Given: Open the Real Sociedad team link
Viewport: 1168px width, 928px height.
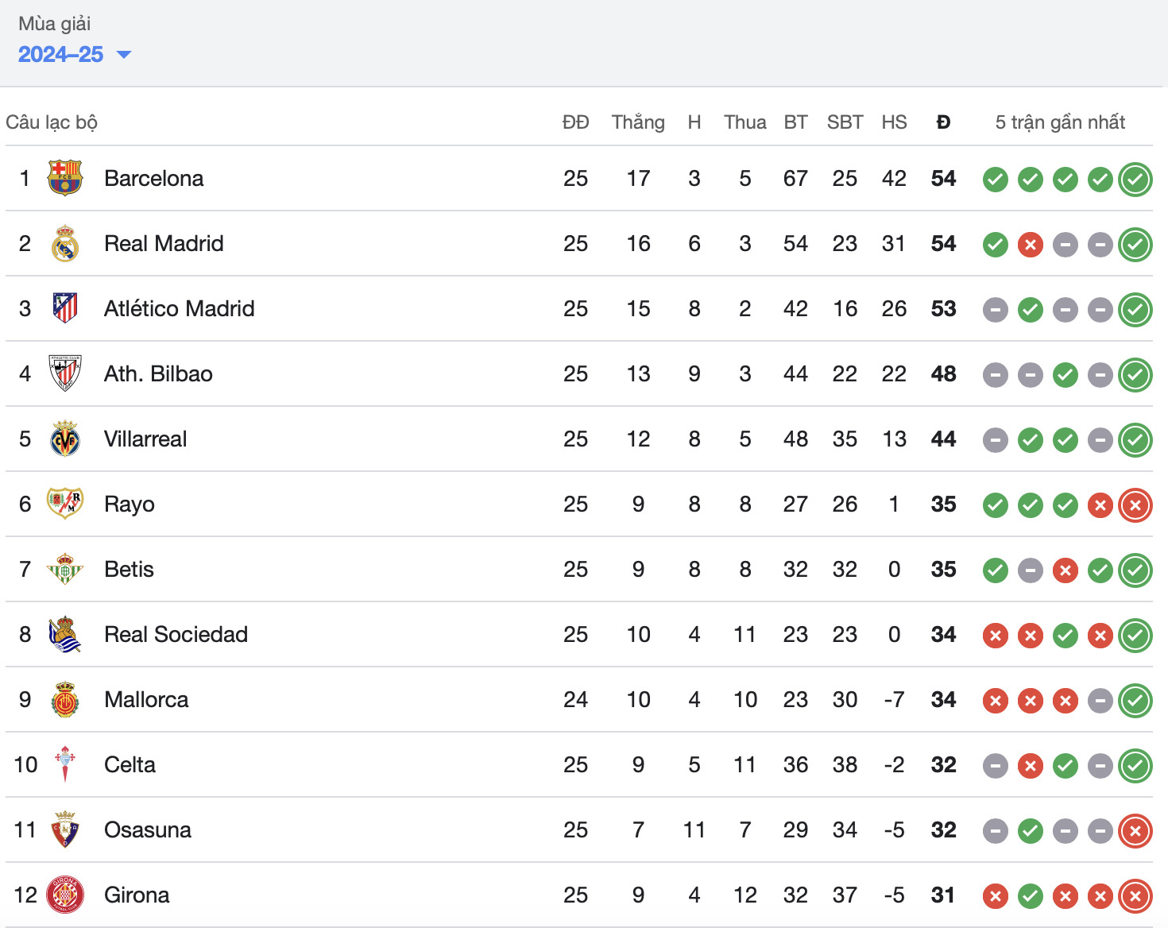Looking at the screenshot, I should [x=176, y=634].
